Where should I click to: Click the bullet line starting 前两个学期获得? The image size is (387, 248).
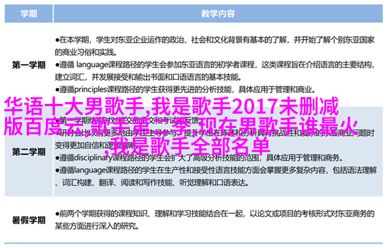tap(215, 214)
